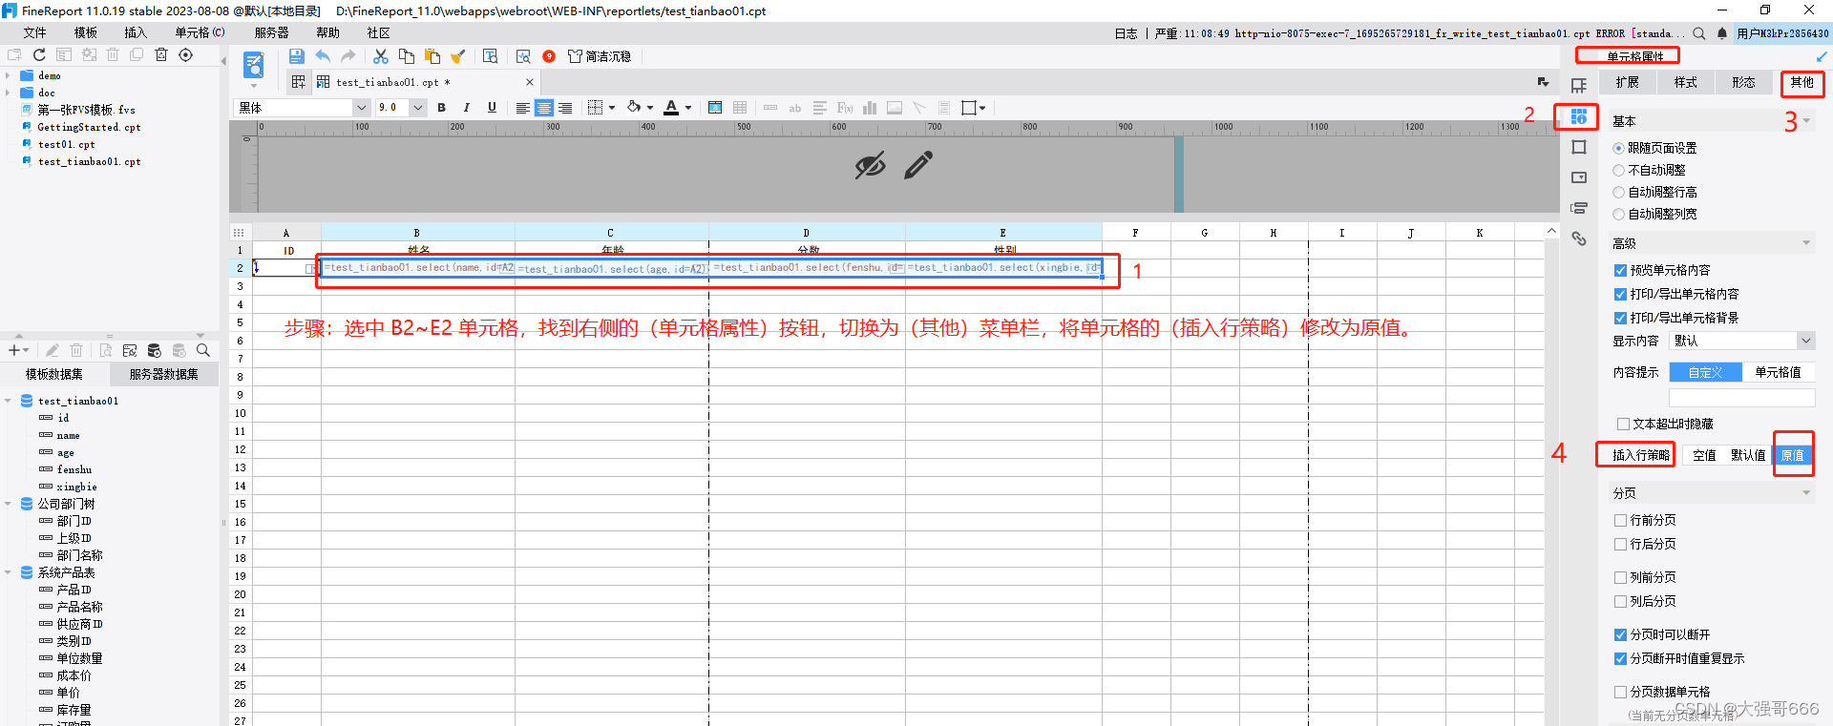Viewport: 1833px width, 726px height.
Task: Open the 模板 menu
Action: (86, 32)
